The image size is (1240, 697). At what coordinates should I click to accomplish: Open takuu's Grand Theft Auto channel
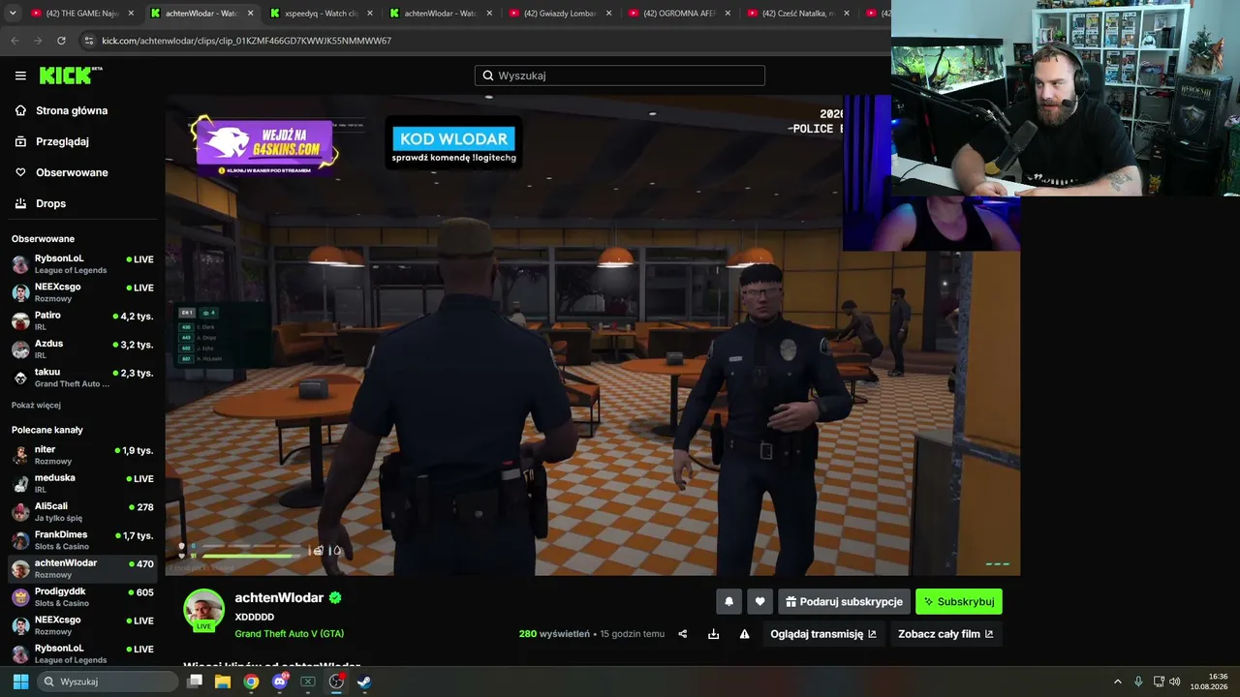click(x=82, y=378)
